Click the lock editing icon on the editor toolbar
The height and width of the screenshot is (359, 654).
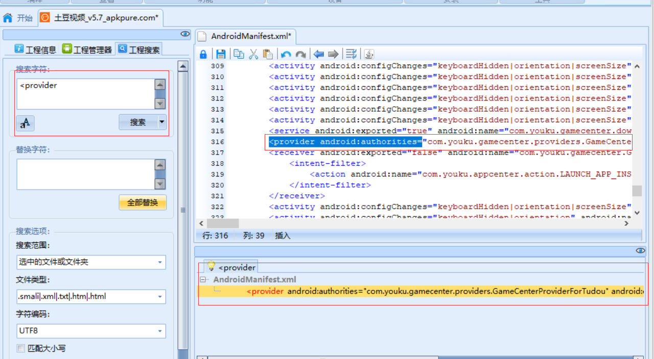(x=203, y=54)
